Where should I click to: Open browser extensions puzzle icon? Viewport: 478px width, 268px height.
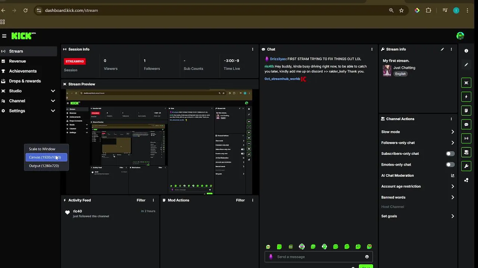coord(428,10)
